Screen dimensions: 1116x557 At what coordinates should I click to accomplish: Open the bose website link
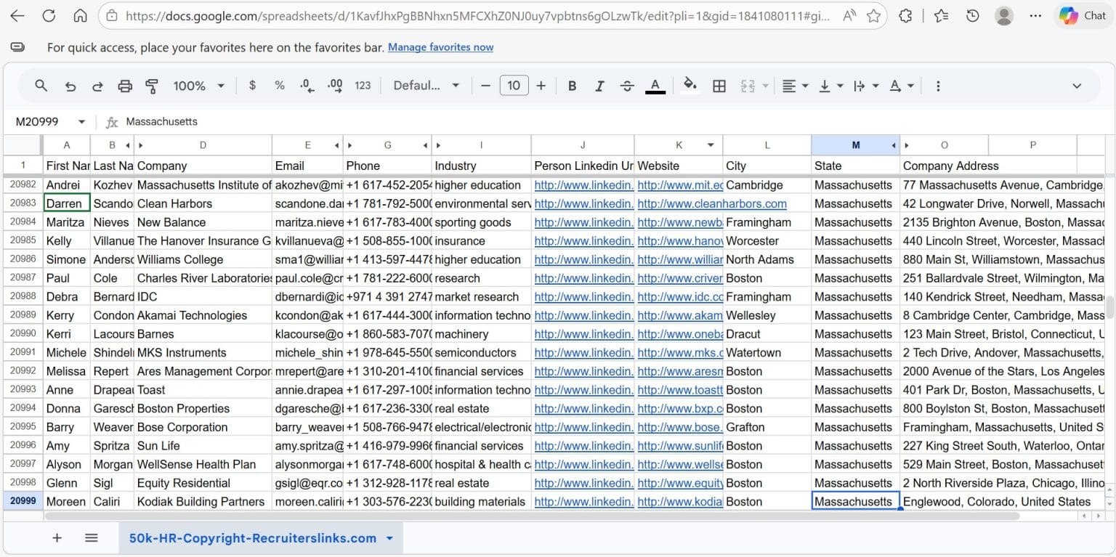[x=680, y=427]
